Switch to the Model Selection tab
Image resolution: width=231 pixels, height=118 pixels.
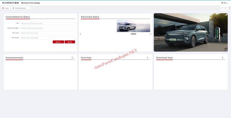click(20, 8)
